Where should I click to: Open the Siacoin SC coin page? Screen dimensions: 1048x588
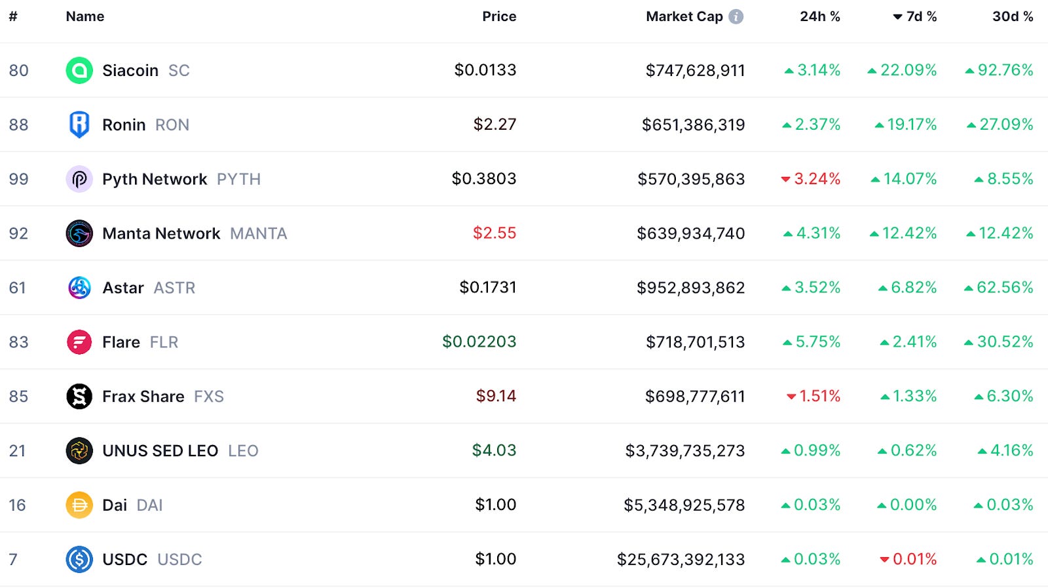coord(146,70)
